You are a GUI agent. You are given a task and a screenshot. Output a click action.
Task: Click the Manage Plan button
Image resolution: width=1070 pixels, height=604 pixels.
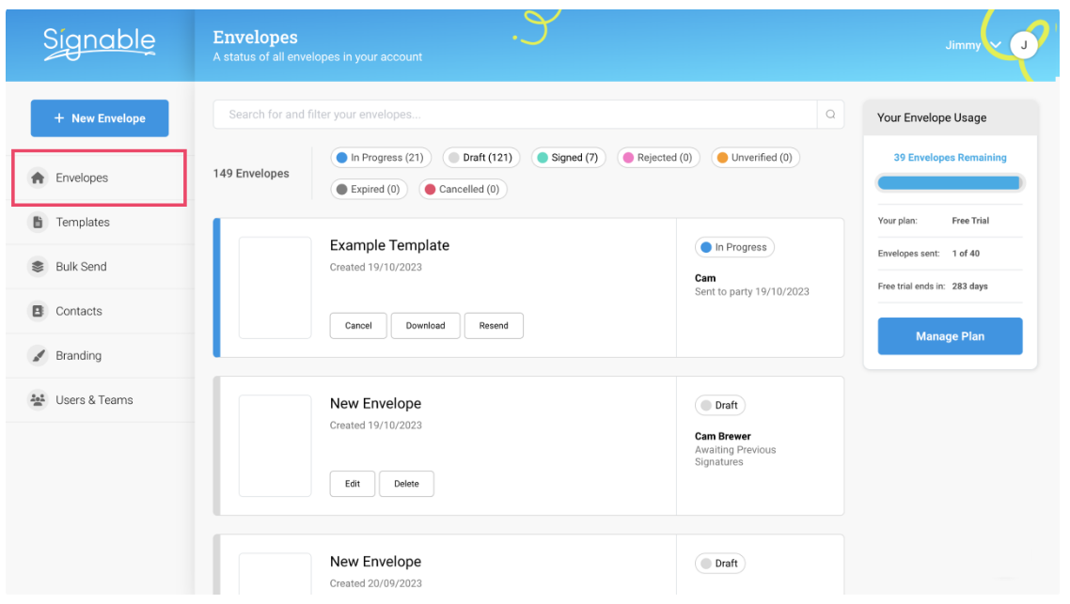click(950, 336)
